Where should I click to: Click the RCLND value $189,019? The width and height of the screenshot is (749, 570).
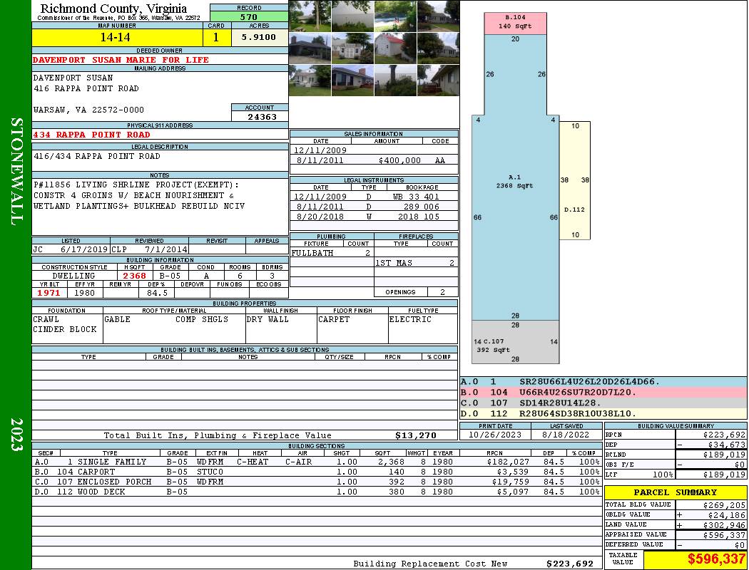point(724,455)
